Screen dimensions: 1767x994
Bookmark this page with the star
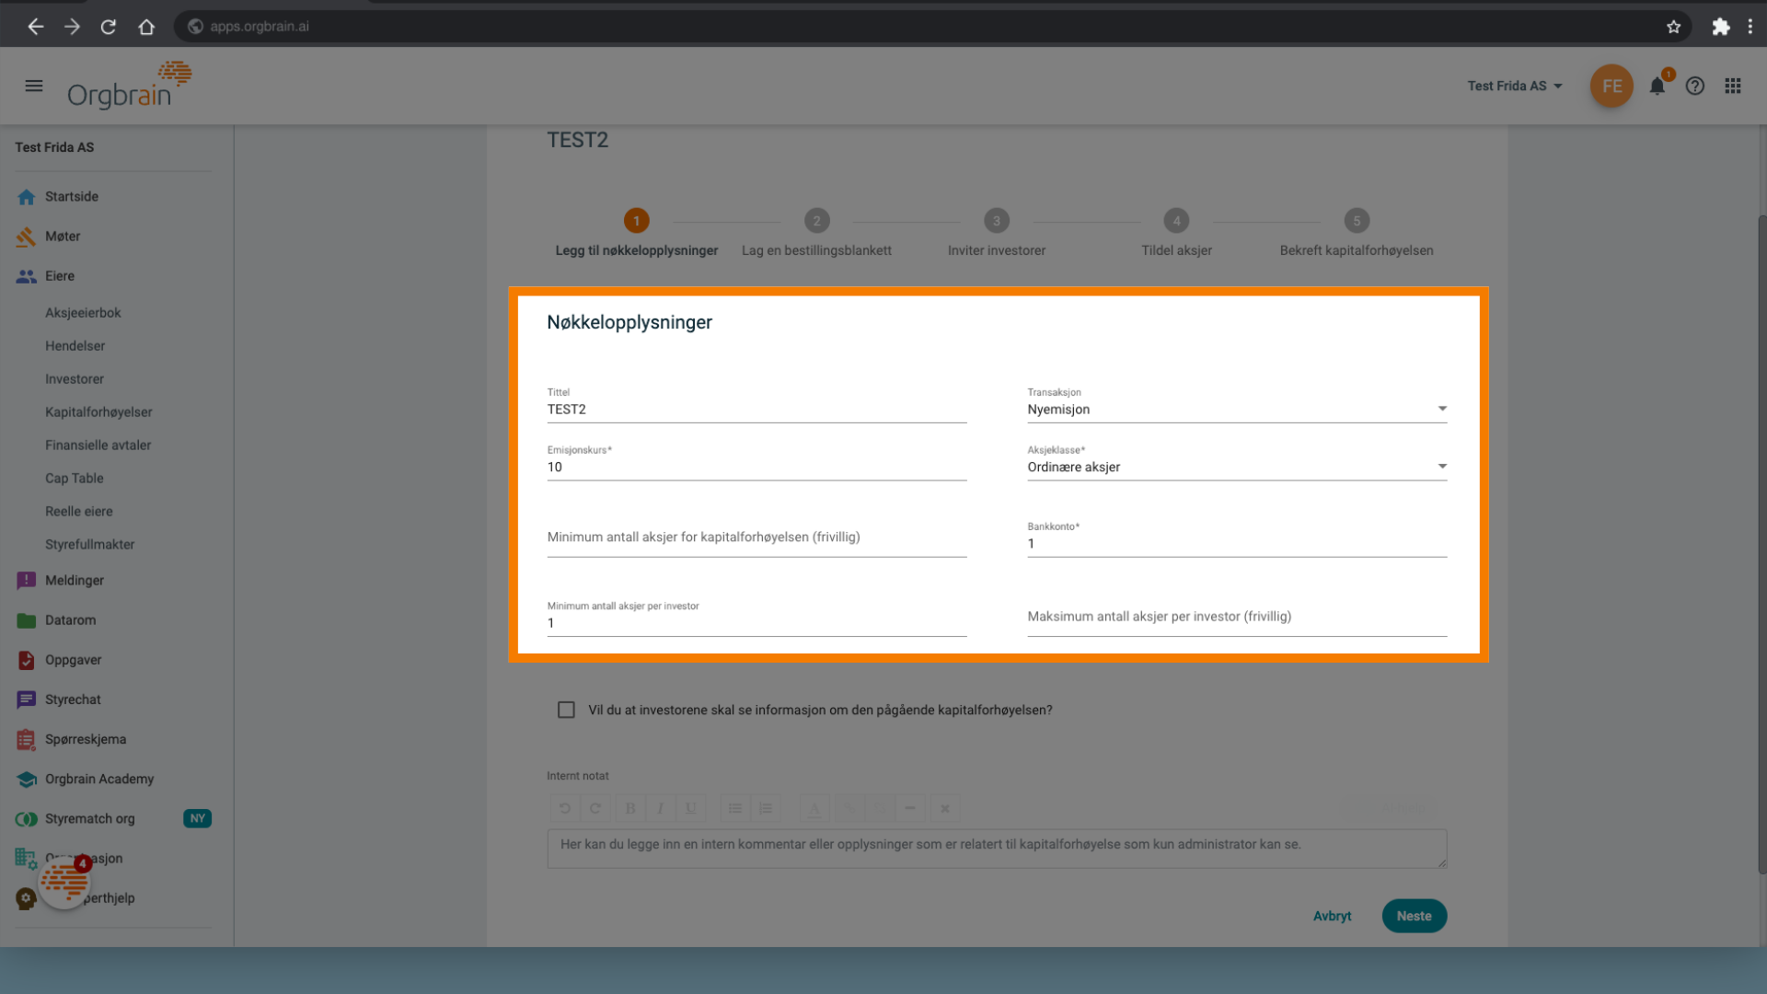point(1673,27)
